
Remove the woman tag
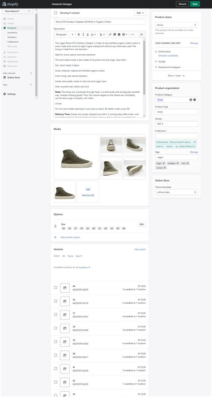click(x=165, y=168)
